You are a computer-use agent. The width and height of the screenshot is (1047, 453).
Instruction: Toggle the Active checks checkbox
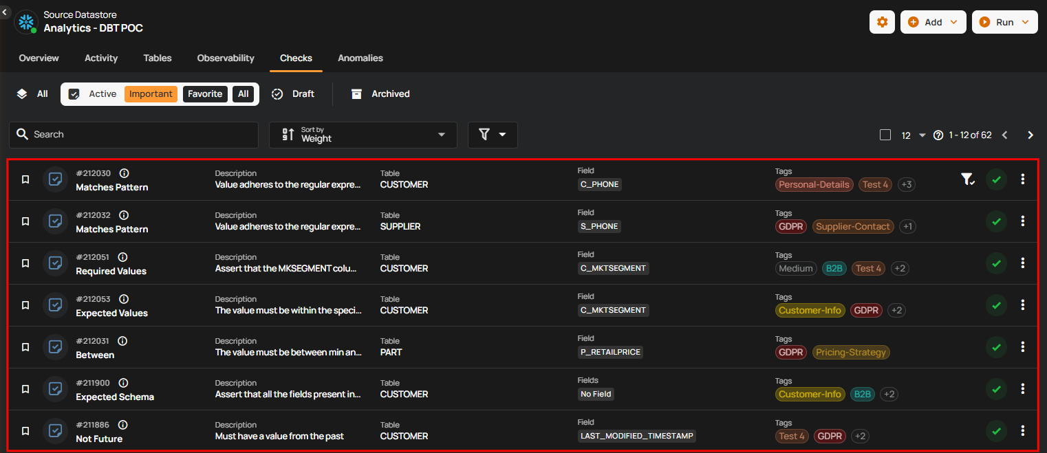click(73, 93)
